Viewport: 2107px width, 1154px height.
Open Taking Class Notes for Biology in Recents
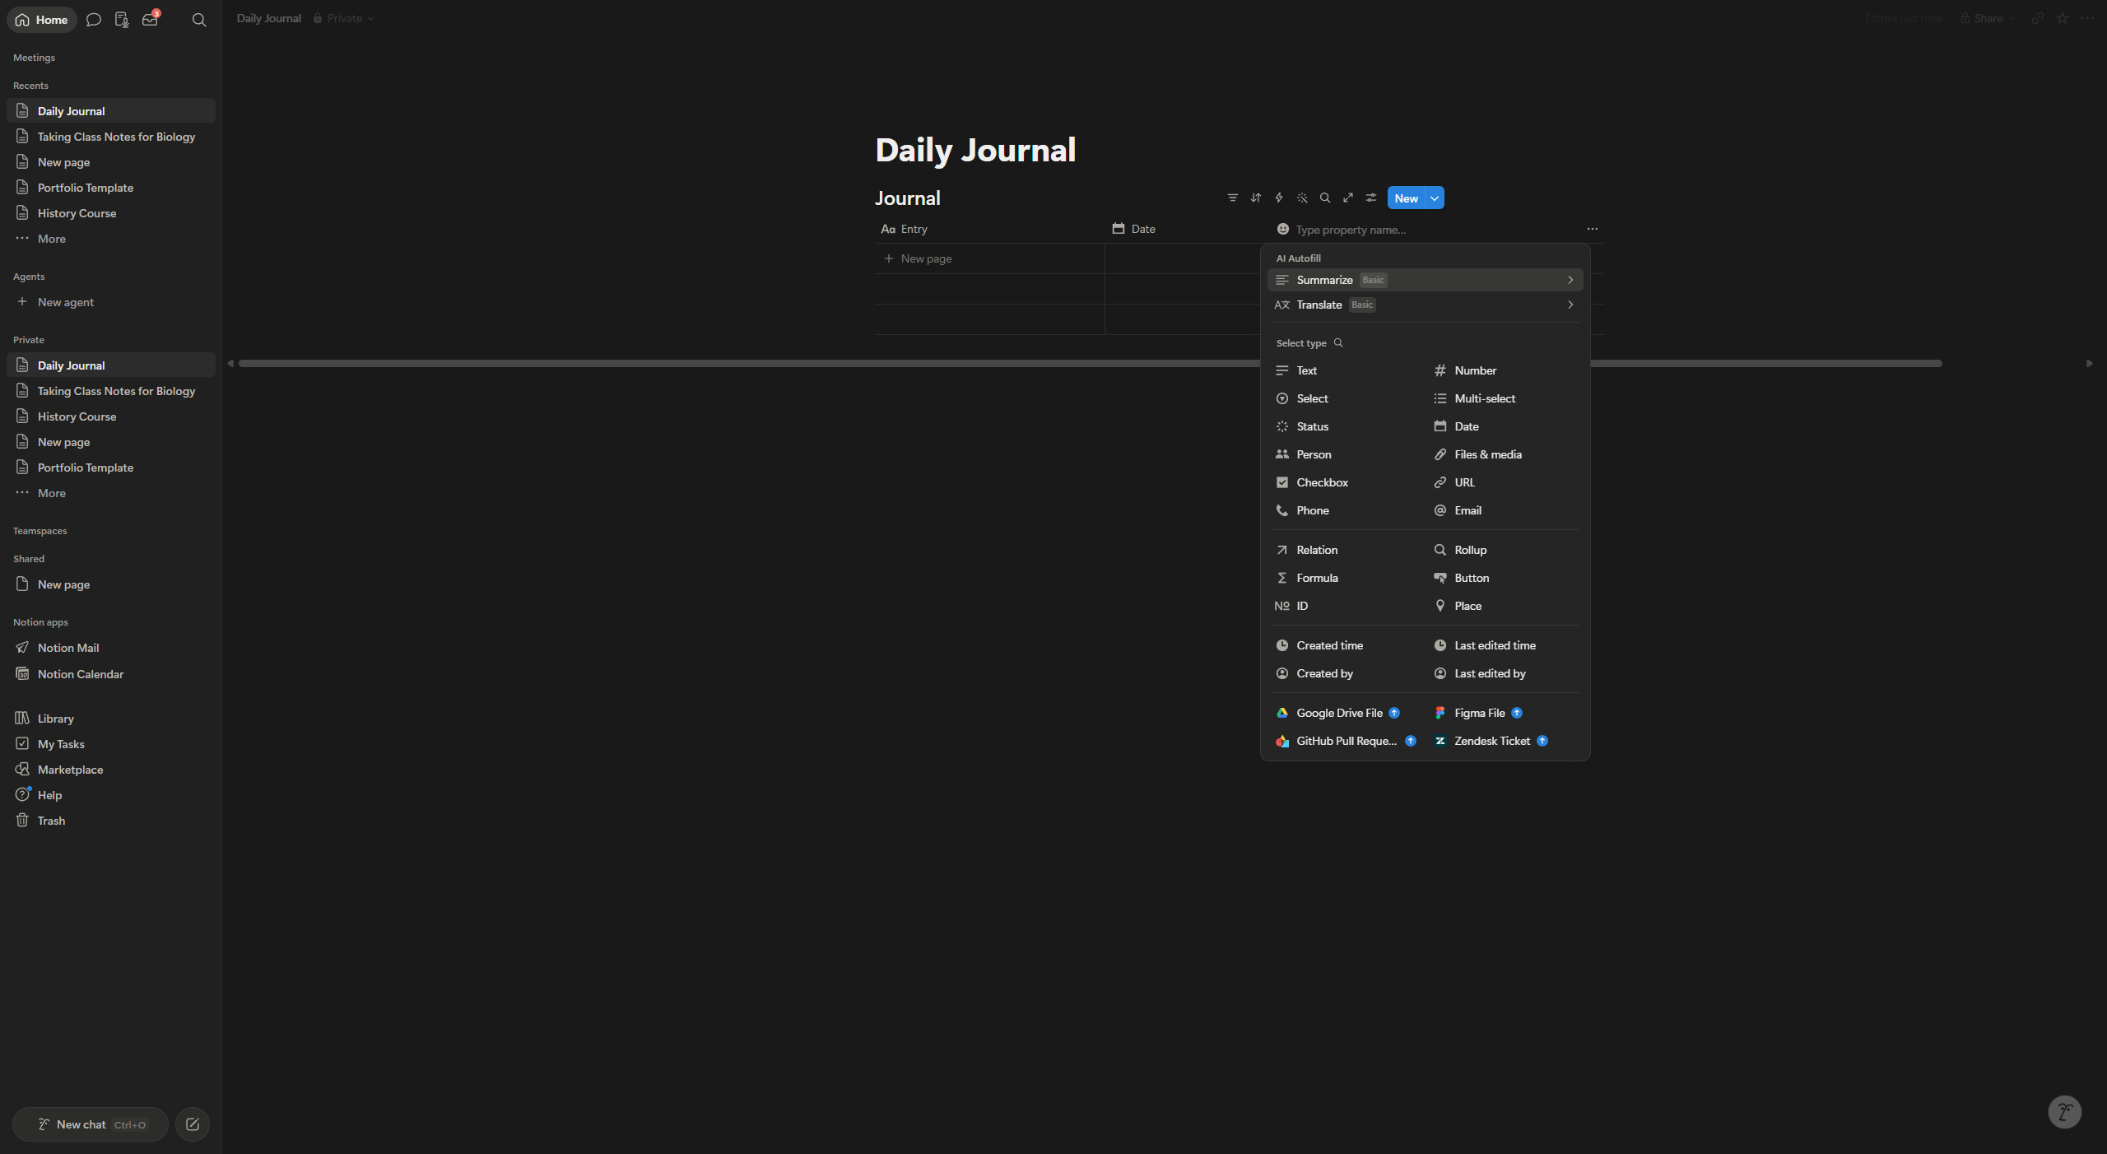(110, 136)
